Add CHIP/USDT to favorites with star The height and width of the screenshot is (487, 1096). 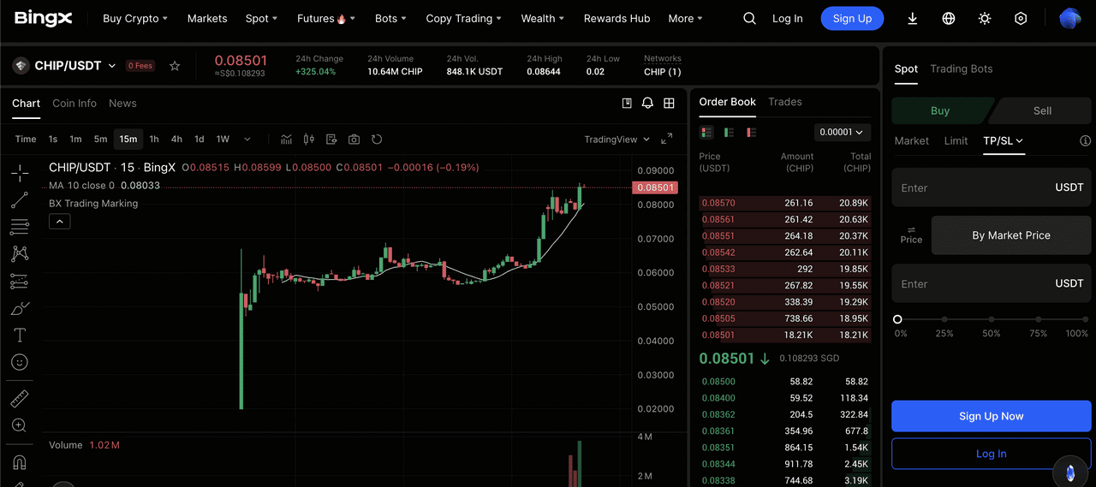(175, 66)
